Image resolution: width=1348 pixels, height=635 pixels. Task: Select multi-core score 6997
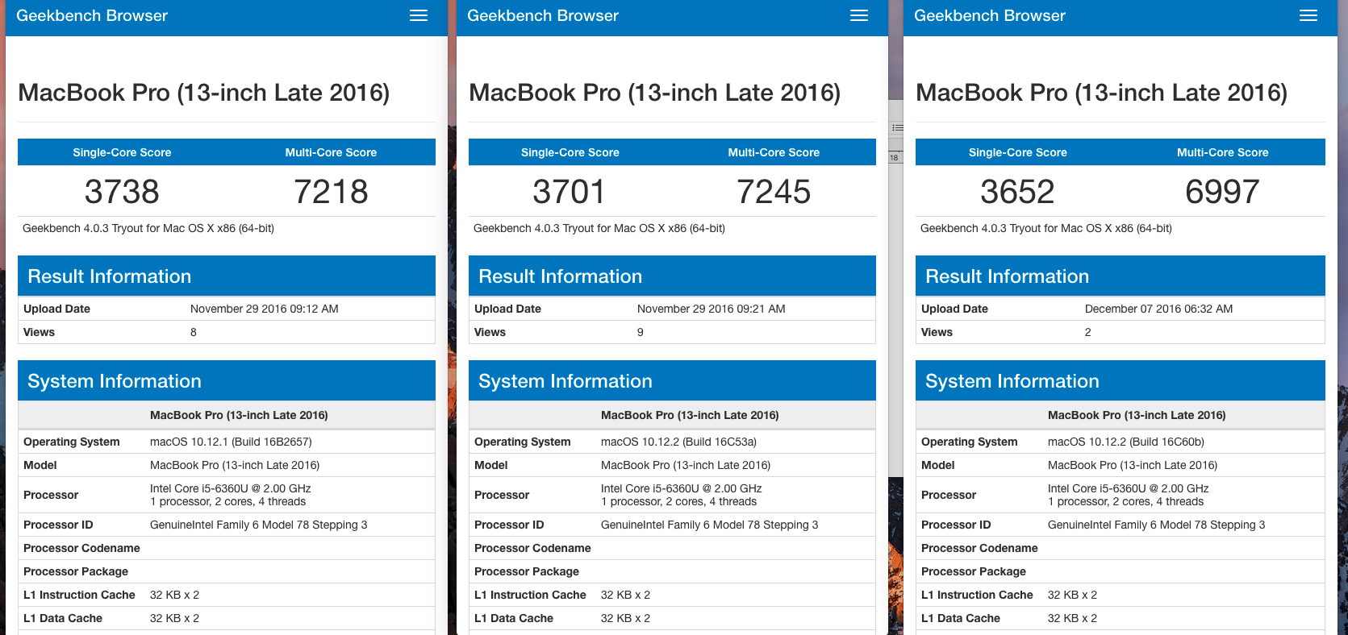(x=1222, y=192)
